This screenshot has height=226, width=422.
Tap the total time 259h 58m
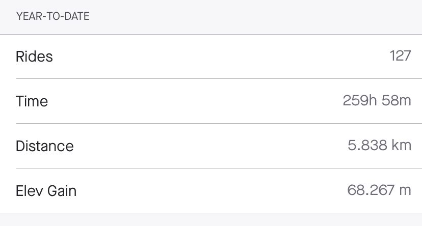point(377,101)
